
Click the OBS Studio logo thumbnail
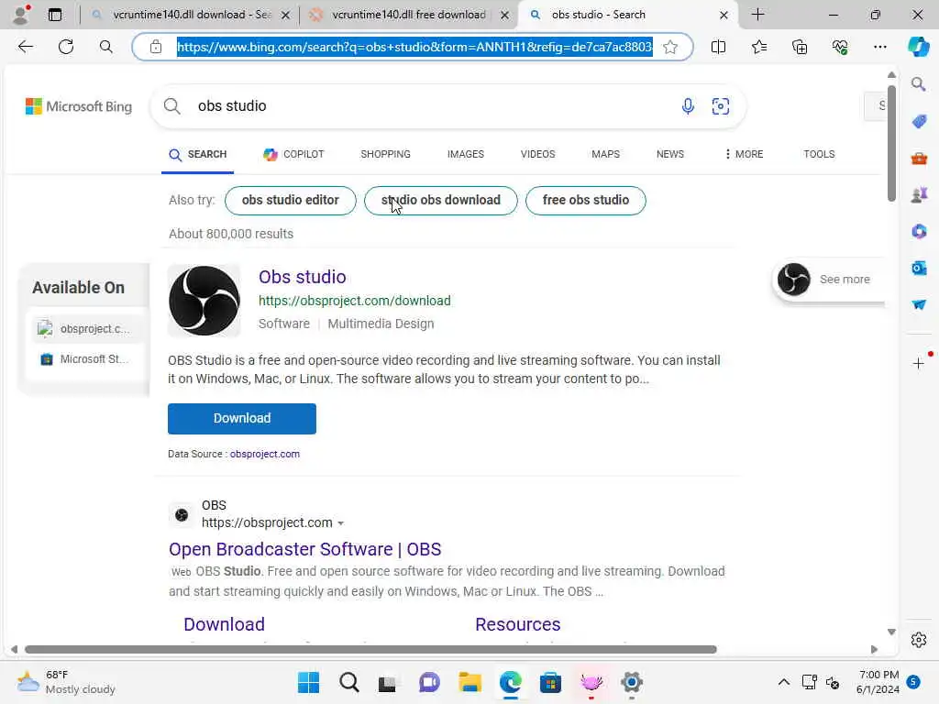pos(204,301)
